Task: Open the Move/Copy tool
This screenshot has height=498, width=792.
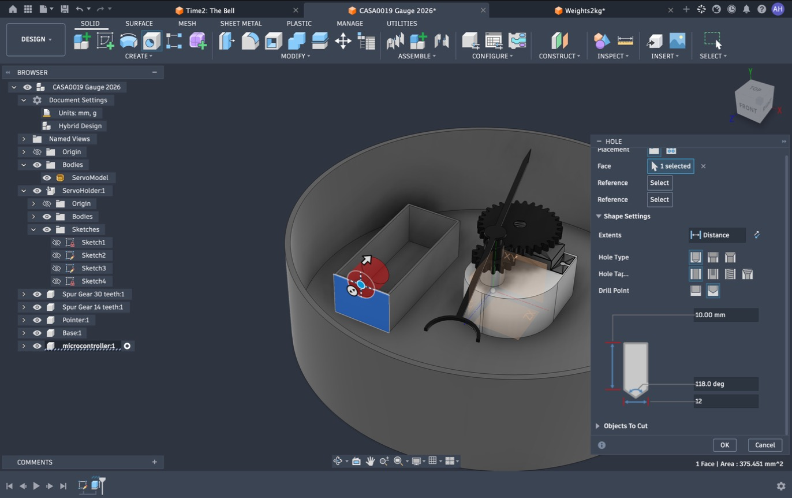Action: (x=343, y=41)
